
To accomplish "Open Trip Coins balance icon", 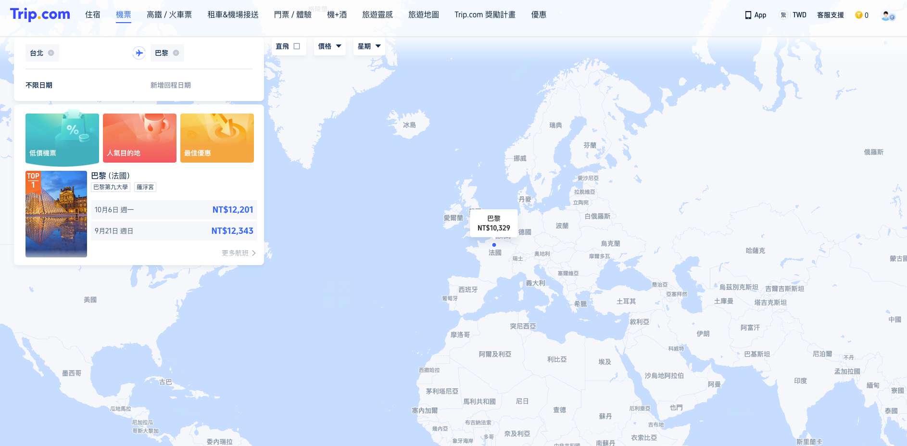I will tap(858, 15).
